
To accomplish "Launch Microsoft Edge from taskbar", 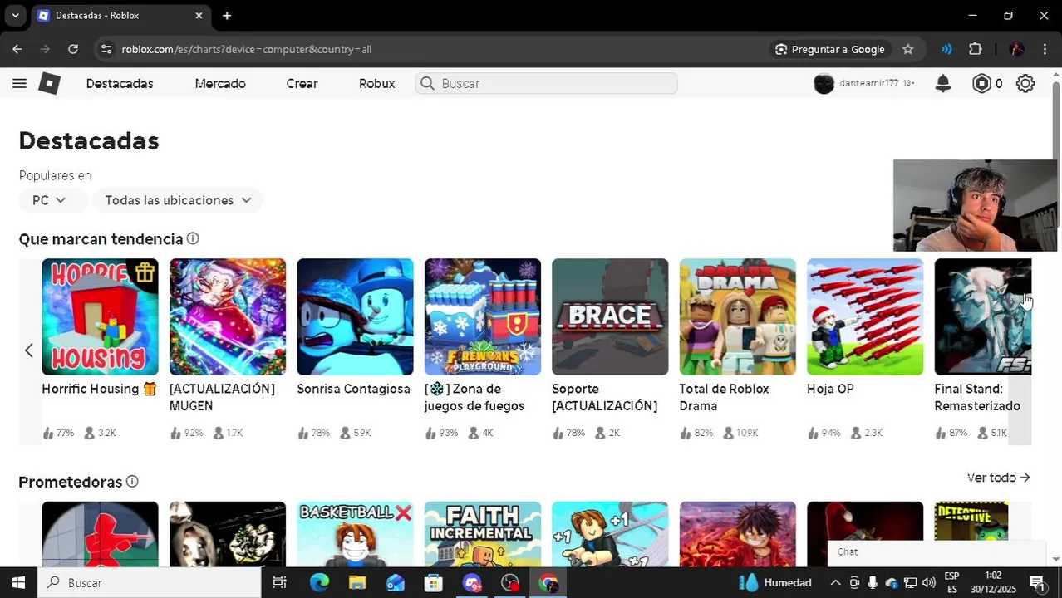I will 319,582.
